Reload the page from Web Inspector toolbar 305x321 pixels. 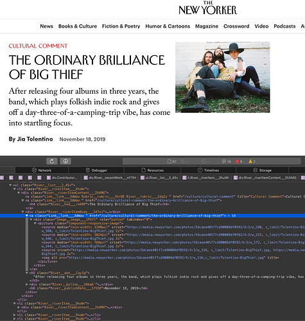52,161
